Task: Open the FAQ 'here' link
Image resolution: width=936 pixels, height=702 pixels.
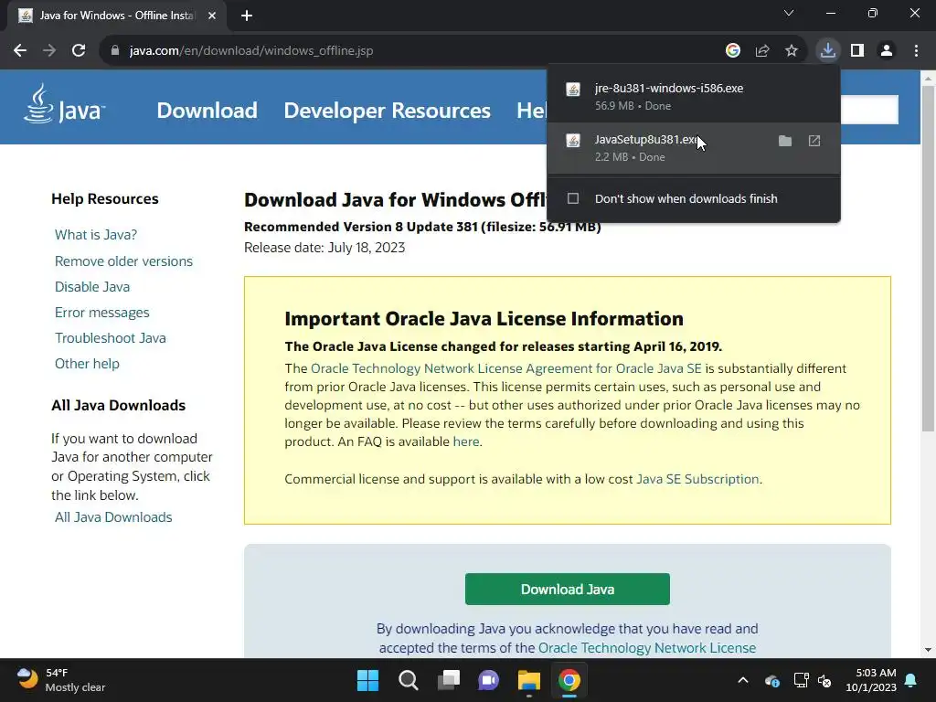Action: (x=465, y=441)
